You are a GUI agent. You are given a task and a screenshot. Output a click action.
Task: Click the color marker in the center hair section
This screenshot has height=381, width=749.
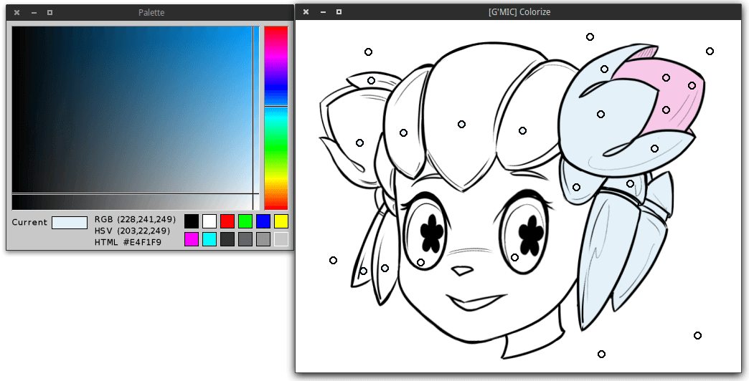point(462,124)
